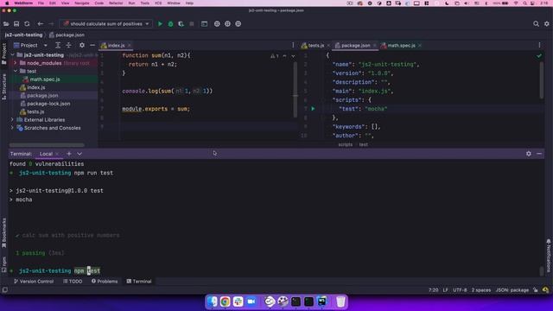Collapse the js2-unit-testing root folder
The height and width of the screenshot is (311, 553).
click(12, 55)
